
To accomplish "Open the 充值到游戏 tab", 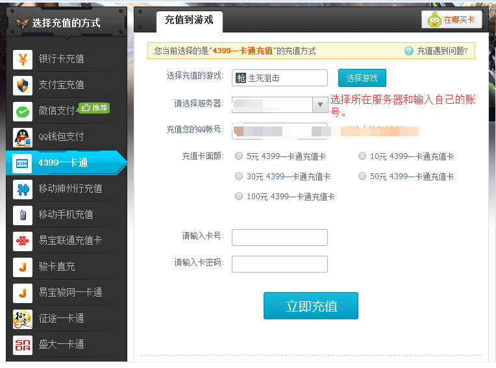I will coord(189,21).
